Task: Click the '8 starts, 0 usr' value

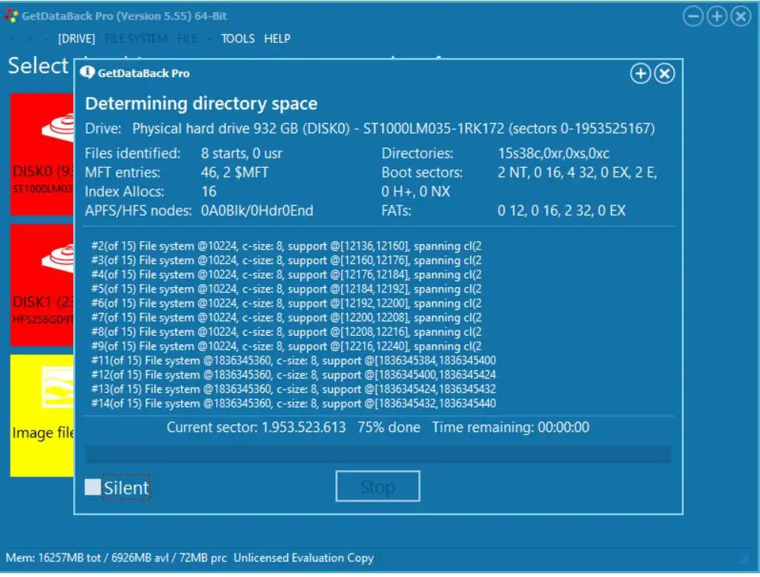Action: 241,153
